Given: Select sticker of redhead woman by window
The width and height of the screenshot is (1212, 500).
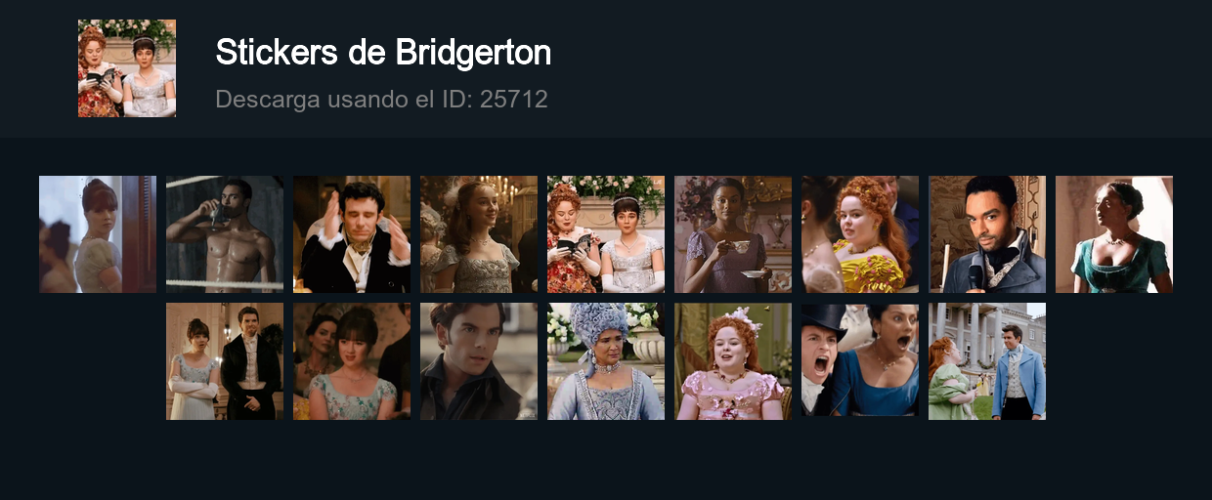Looking at the screenshot, I should tap(98, 234).
